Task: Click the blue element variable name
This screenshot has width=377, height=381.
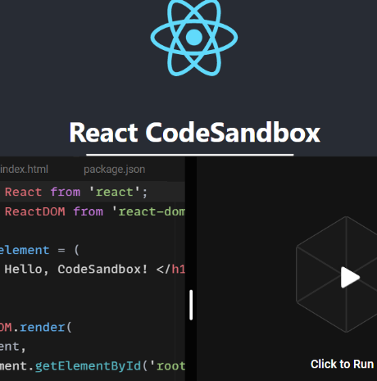Action: (x=25, y=250)
